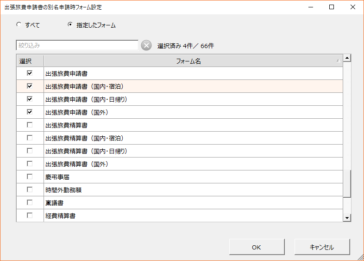Select the 指定したフォーム radio button
Viewport: 364px width, 261px height.
click(70, 25)
